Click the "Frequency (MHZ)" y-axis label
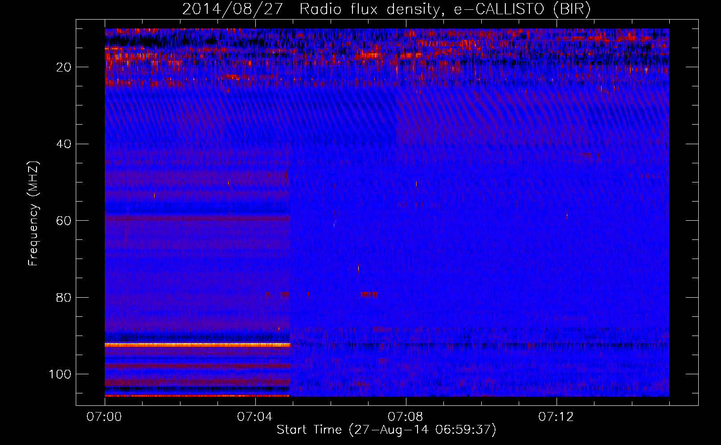 click(33, 214)
